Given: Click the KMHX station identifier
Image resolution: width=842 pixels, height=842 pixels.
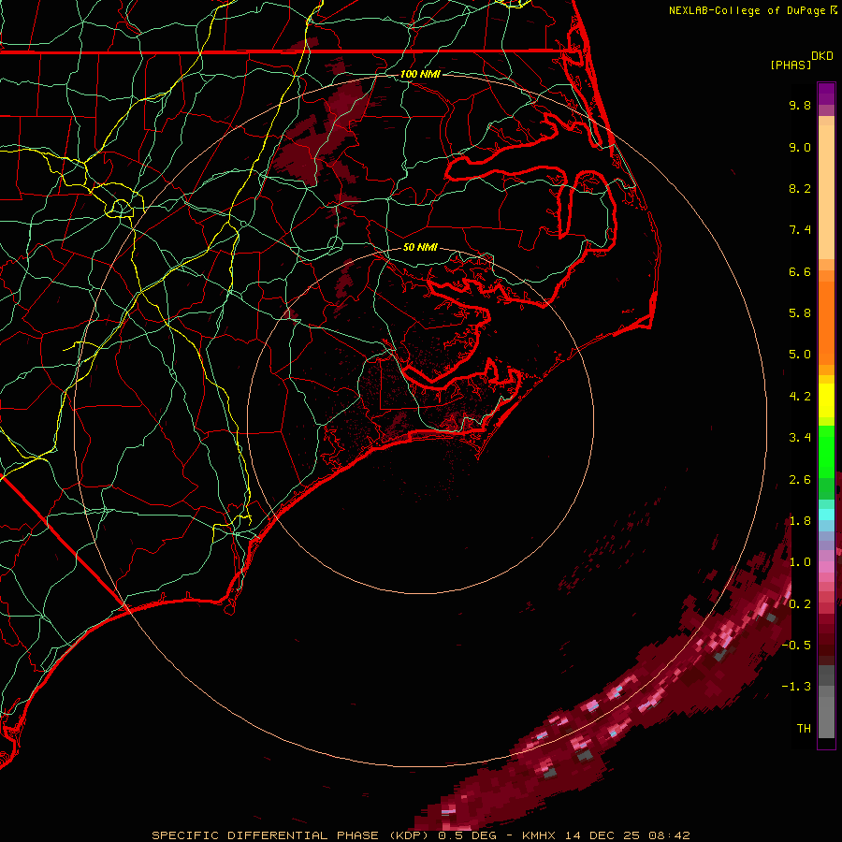Looking at the screenshot, I should 539,835.
